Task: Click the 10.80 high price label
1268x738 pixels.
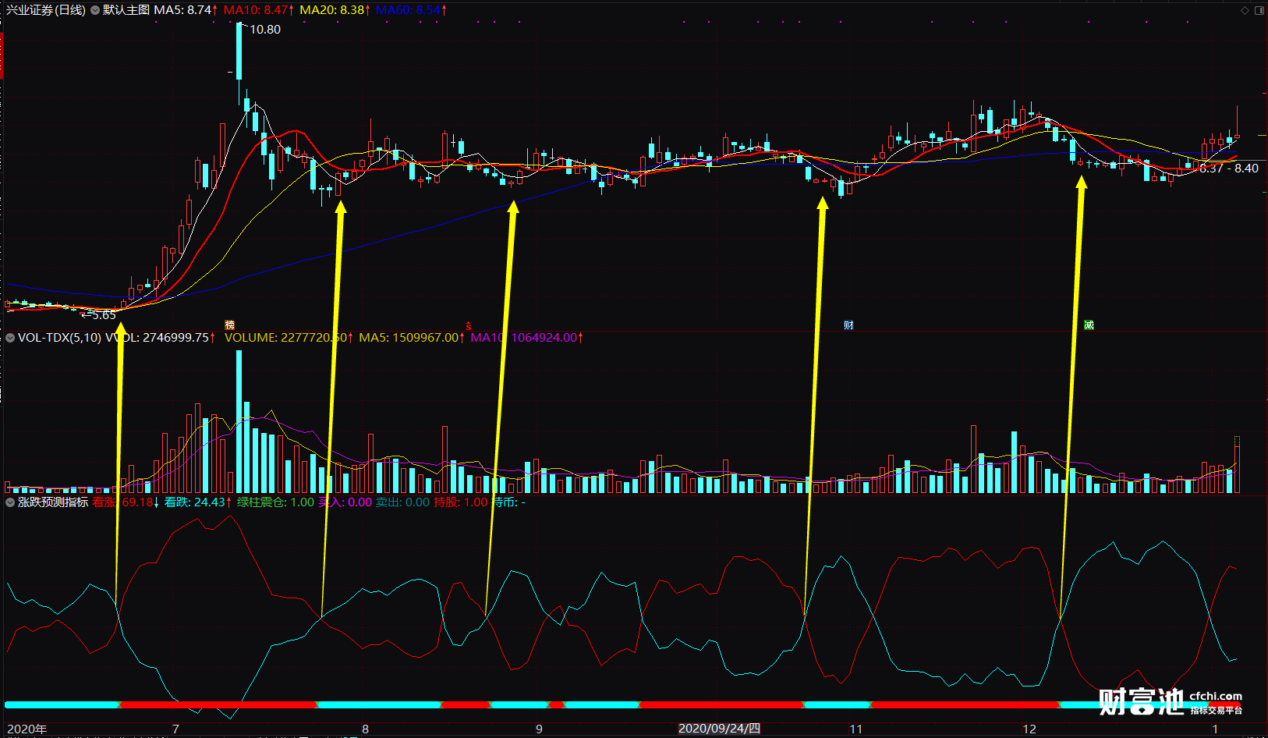Action: coord(264,30)
